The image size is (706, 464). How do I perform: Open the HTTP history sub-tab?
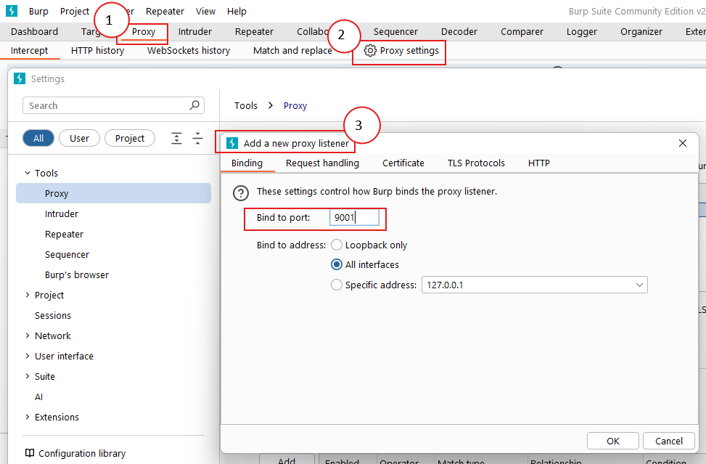point(97,50)
